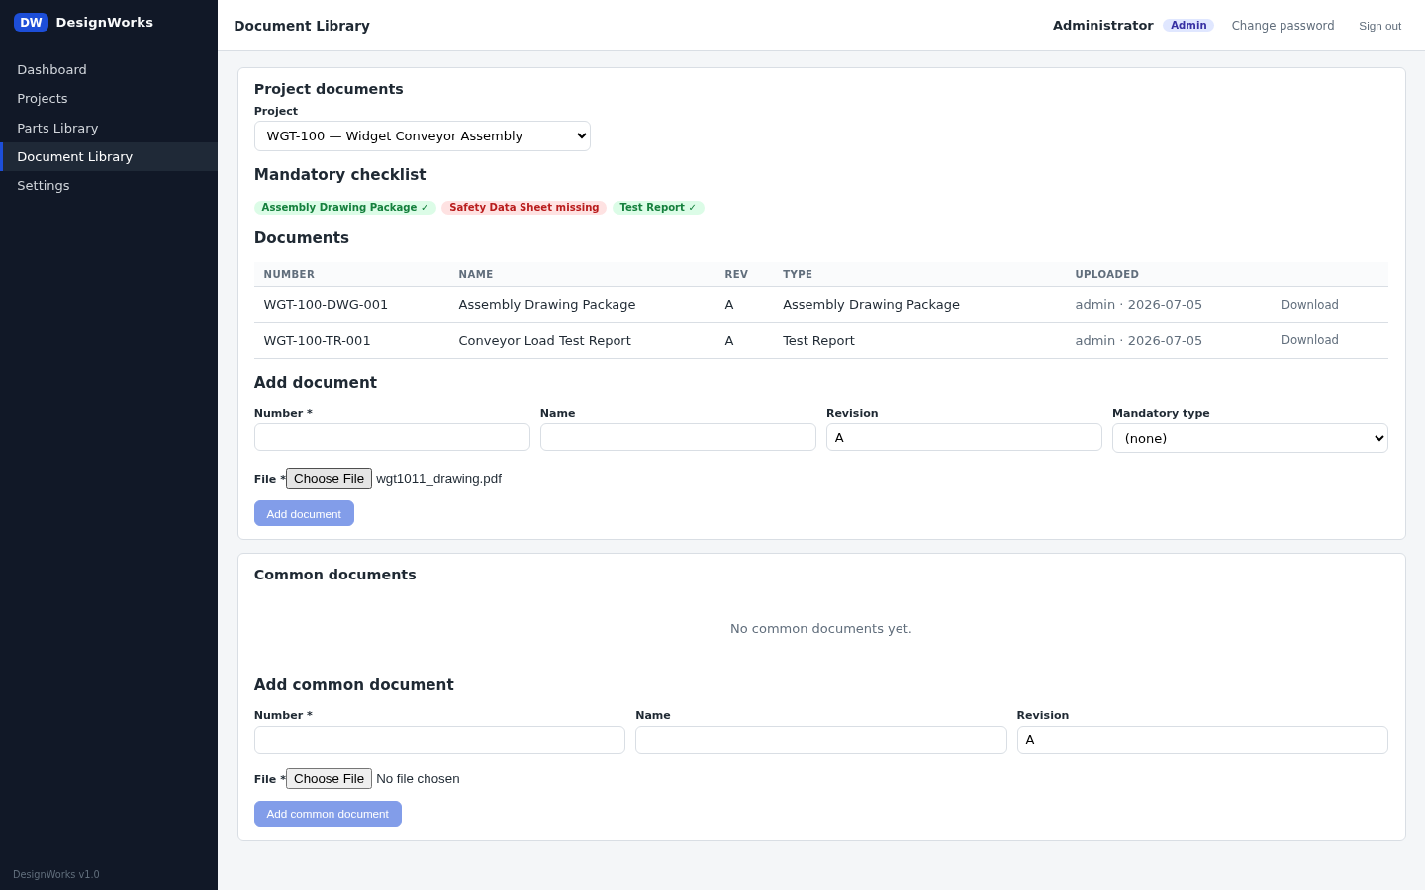Click the Admin role badge
This screenshot has height=890, width=1425.
(1188, 26)
